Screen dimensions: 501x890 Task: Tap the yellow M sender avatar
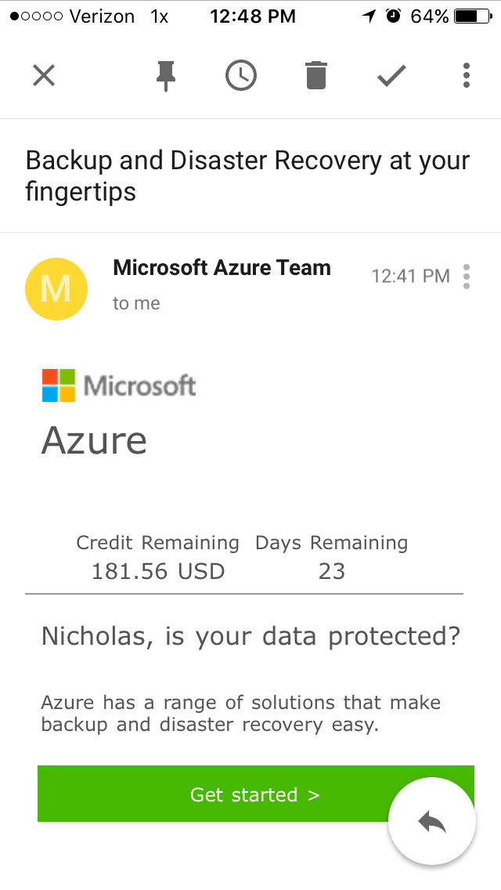point(56,289)
